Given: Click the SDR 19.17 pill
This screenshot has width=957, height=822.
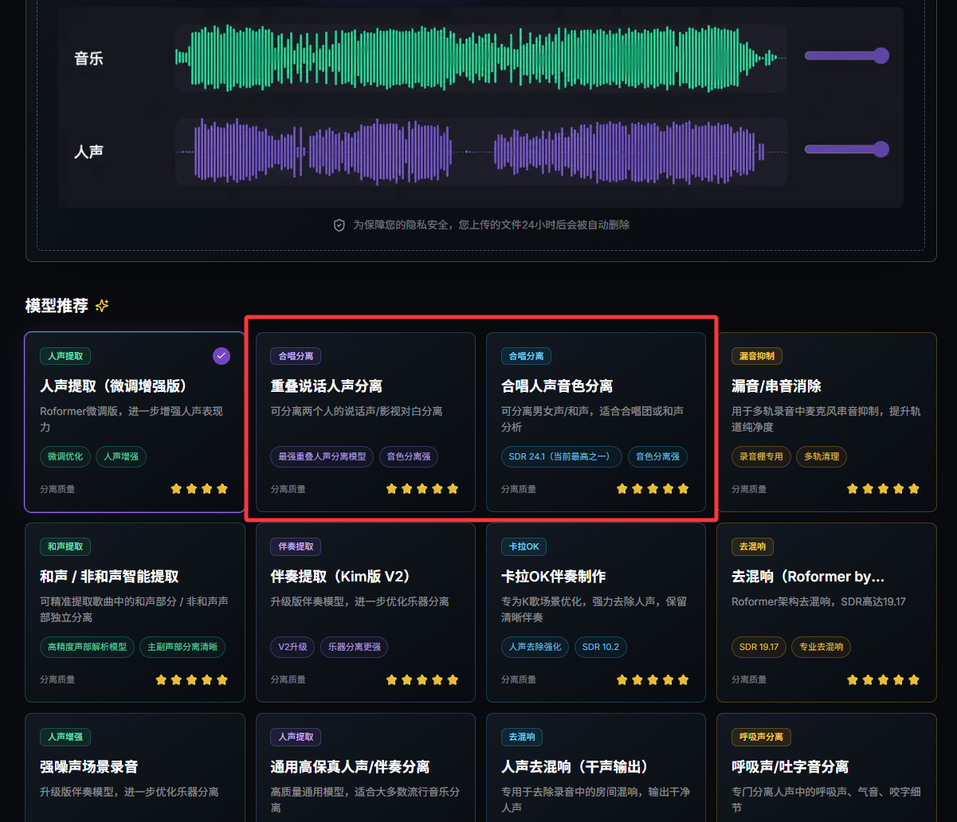Looking at the screenshot, I should [x=759, y=647].
